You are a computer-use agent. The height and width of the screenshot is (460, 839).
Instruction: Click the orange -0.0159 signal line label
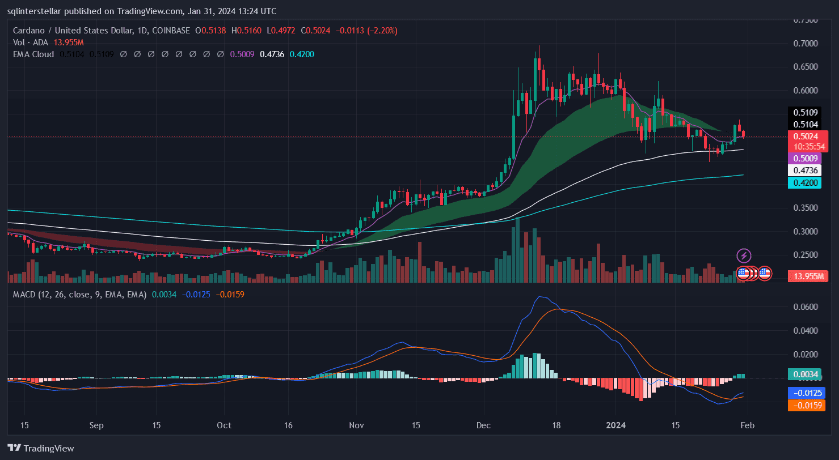(804, 405)
